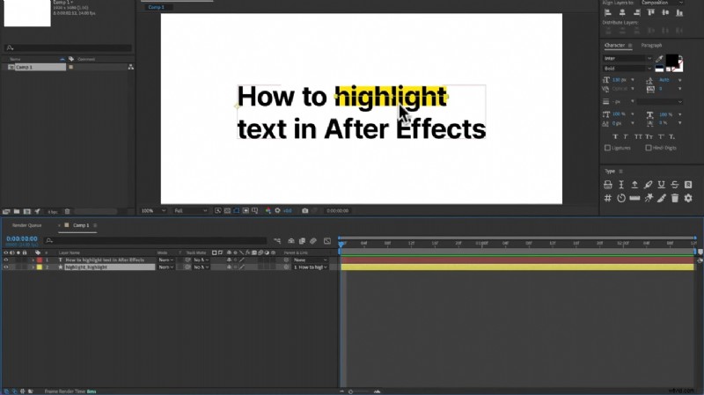Click the viewer timecode display

338,210
